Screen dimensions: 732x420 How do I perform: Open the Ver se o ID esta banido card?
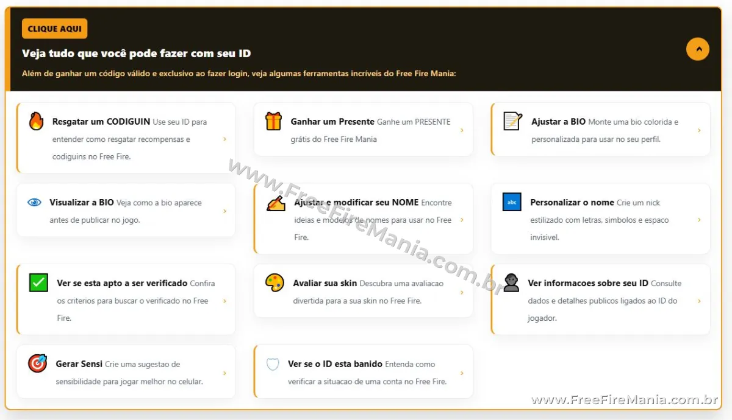[364, 371]
